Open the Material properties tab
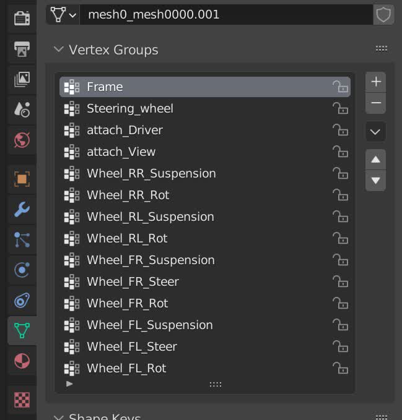Screen dimensions: 402x420 click(x=22, y=361)
